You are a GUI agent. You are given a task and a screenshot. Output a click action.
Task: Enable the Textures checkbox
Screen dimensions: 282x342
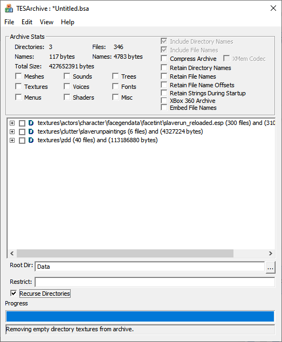[x=18, y=87]
